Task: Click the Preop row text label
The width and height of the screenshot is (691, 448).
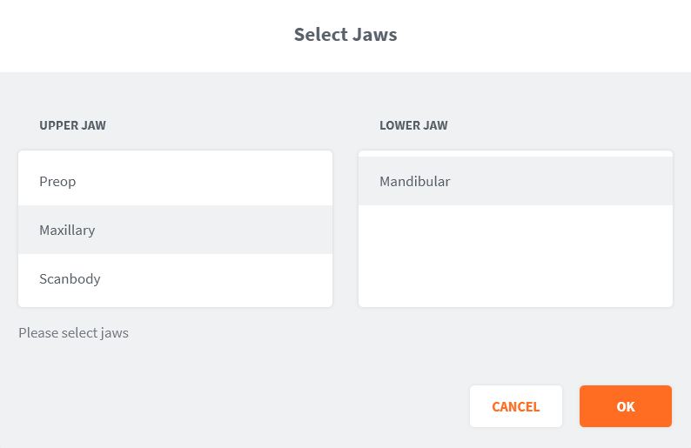Action: pos(57,182)
